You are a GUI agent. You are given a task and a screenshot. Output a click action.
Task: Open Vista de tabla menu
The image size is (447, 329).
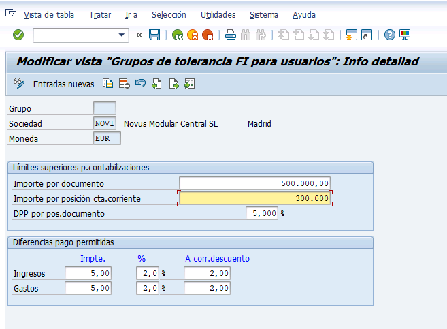[49, 15]
